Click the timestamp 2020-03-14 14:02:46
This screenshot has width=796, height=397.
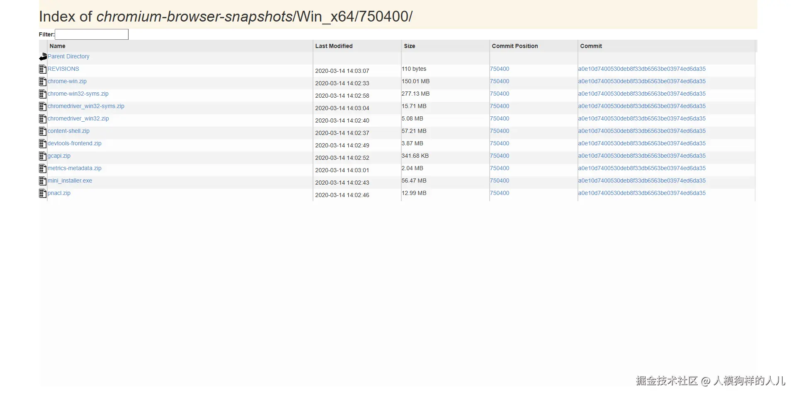tap(342, 195)
